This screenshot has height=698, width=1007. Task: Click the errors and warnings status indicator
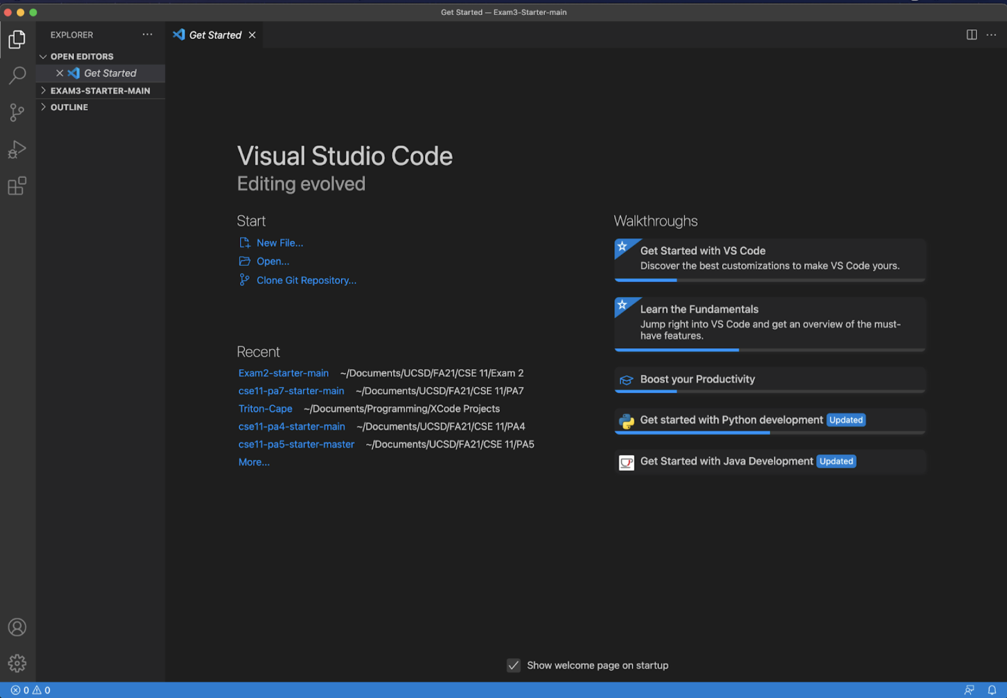(x=30, y=690)
